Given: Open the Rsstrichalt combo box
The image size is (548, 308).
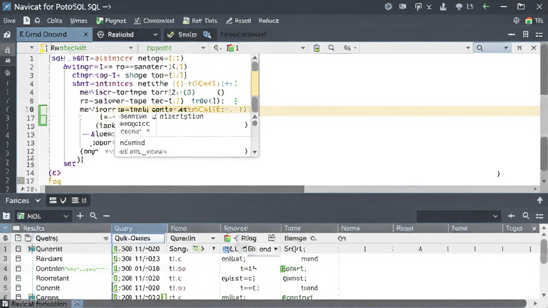Looking at the screenshot, I should tap(87, 48).
